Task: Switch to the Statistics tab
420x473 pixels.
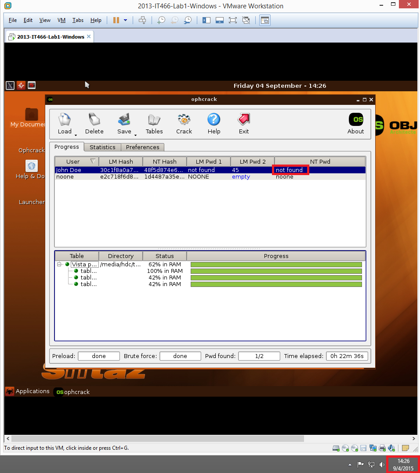Action: pyautogui.click(x=102, y=147)
